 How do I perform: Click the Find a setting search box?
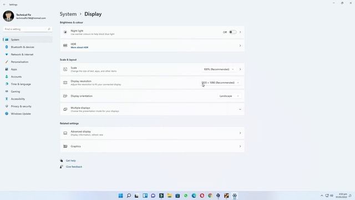tap(28, 29)
